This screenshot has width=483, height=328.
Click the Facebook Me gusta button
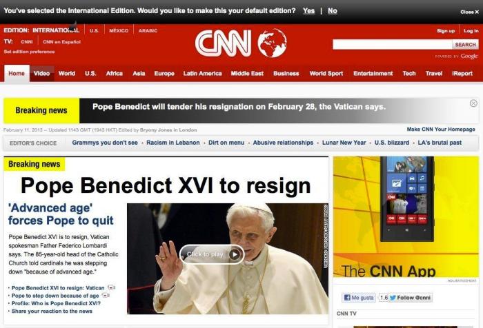[x=359, y=298]
